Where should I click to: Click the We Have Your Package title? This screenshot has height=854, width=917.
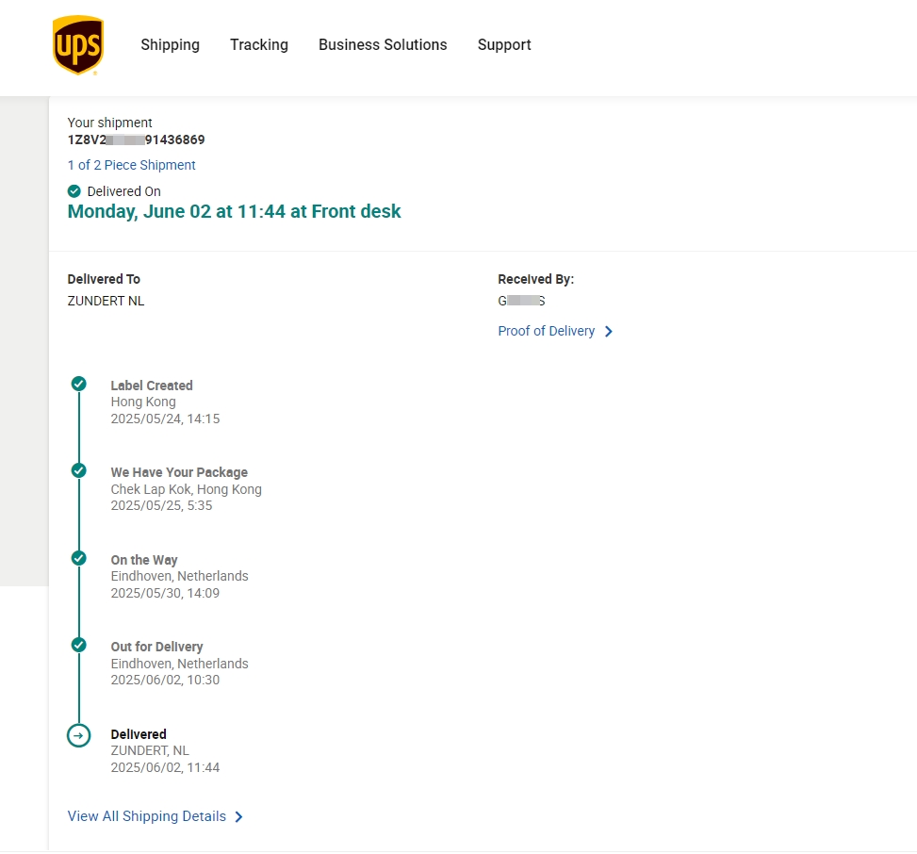(179, 472)
